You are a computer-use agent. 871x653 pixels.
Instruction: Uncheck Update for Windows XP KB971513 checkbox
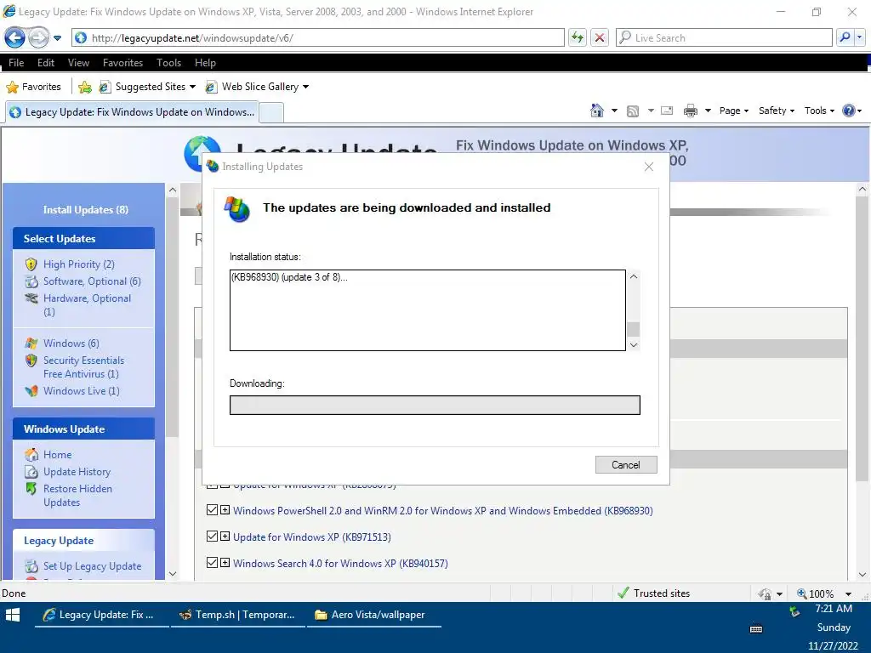click(x=212, y=536)
